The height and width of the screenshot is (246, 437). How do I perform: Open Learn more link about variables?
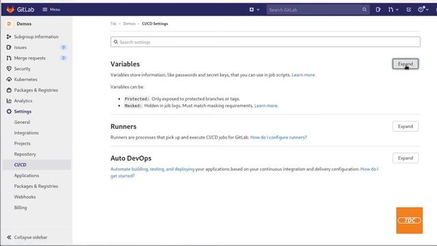tap(303, 74)
